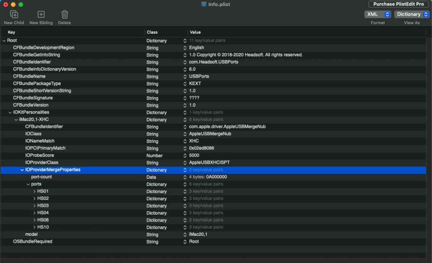Select the IOProviderClass key
This screenshot has height=263, width=432.
pyautogui.click(x=41, y=162)
